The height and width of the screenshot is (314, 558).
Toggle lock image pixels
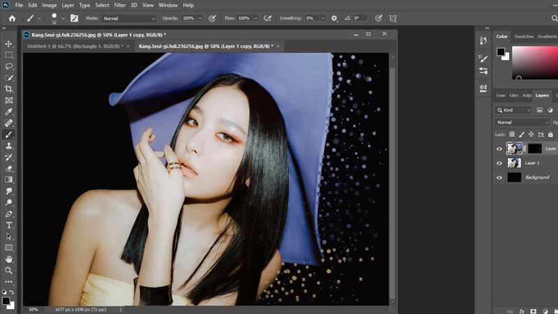click(x=521, y=135)
